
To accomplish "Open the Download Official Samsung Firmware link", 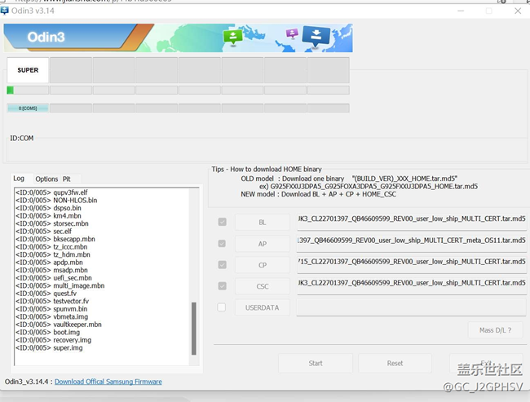I will click(108, 382).
